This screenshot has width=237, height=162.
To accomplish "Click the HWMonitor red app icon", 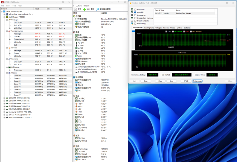I will pyautogui.click(x=2, y=2).
